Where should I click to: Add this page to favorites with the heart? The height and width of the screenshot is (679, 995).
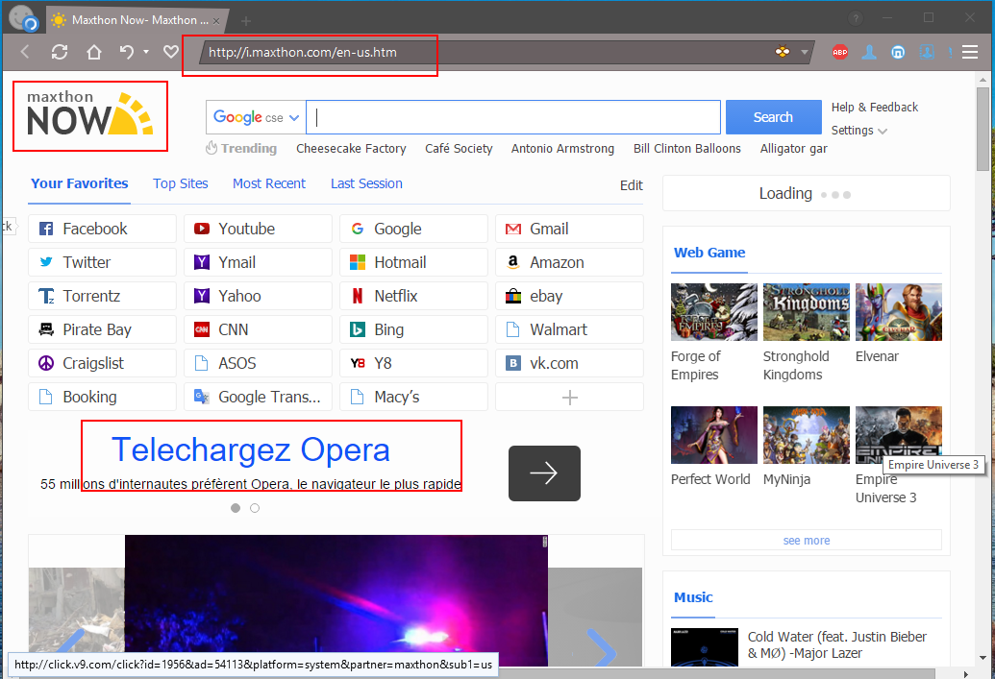tap(171, 51)
